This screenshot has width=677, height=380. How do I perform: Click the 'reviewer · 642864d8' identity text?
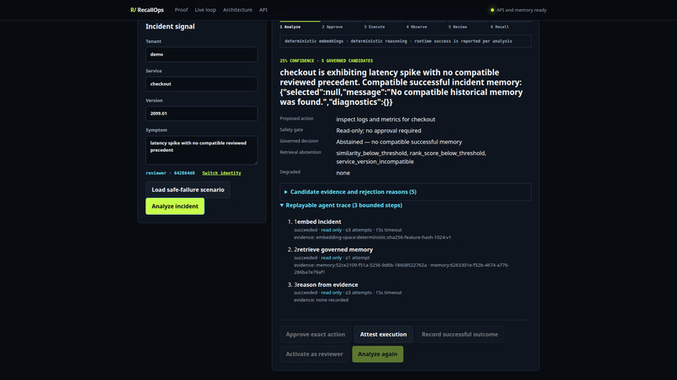(171, 173)
